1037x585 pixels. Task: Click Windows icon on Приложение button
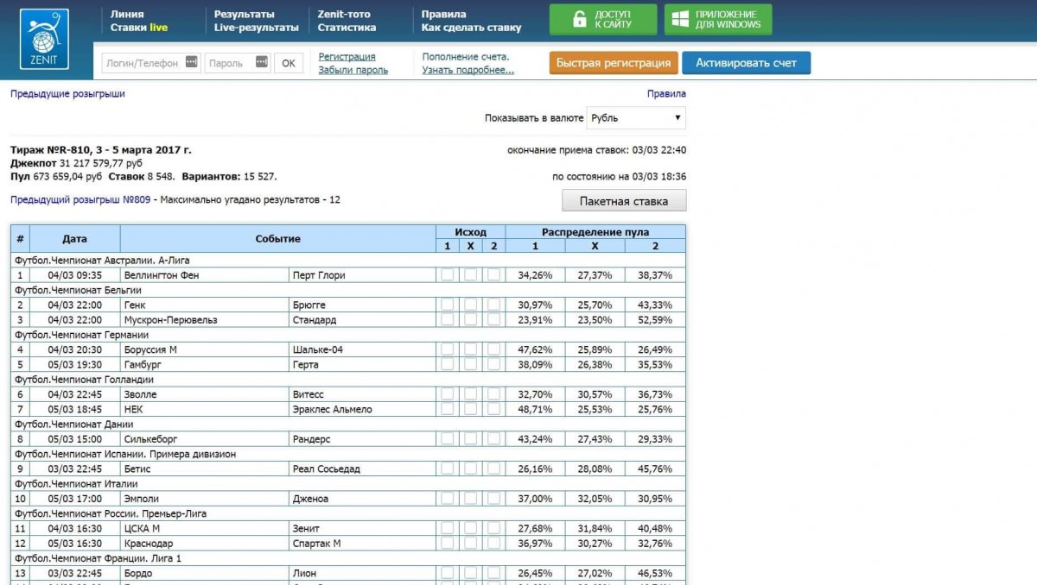point(682,20)
